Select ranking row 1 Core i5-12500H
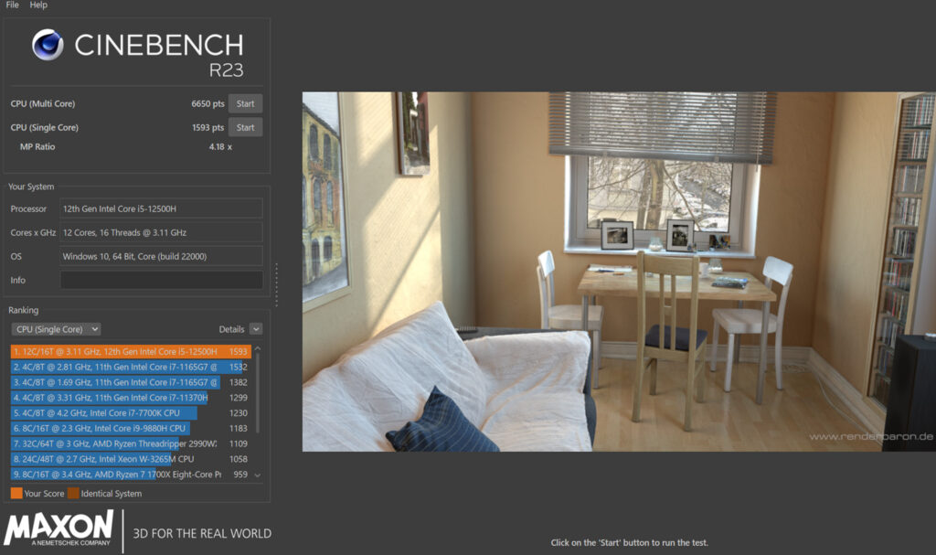Viewport: 936px width, 555px height. click(131, 352)
